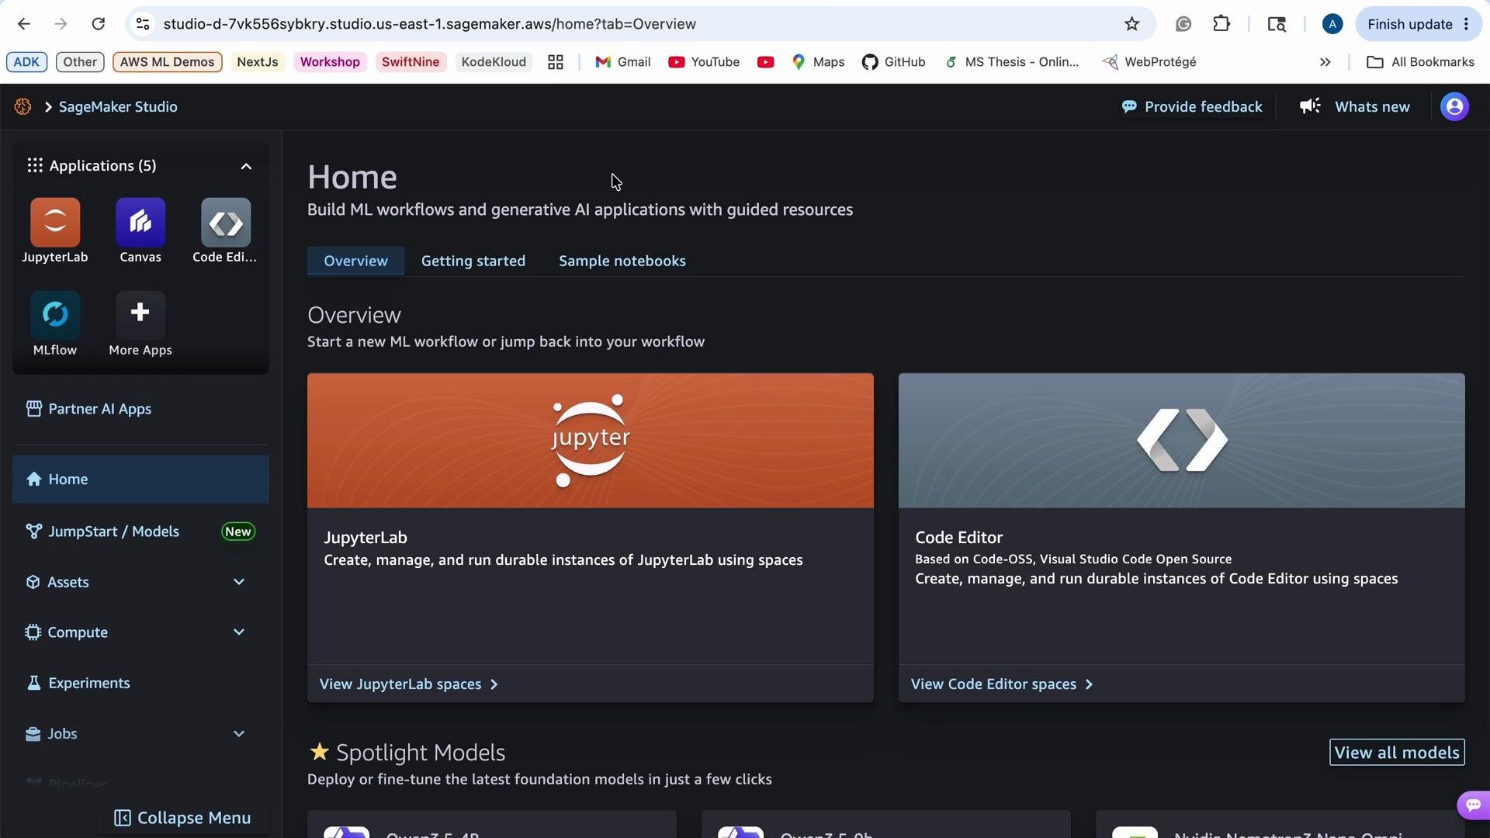Viewport: 1490px width, 838px height.
Task: Open the site information icon in address bar
Action: pos(143,24)
